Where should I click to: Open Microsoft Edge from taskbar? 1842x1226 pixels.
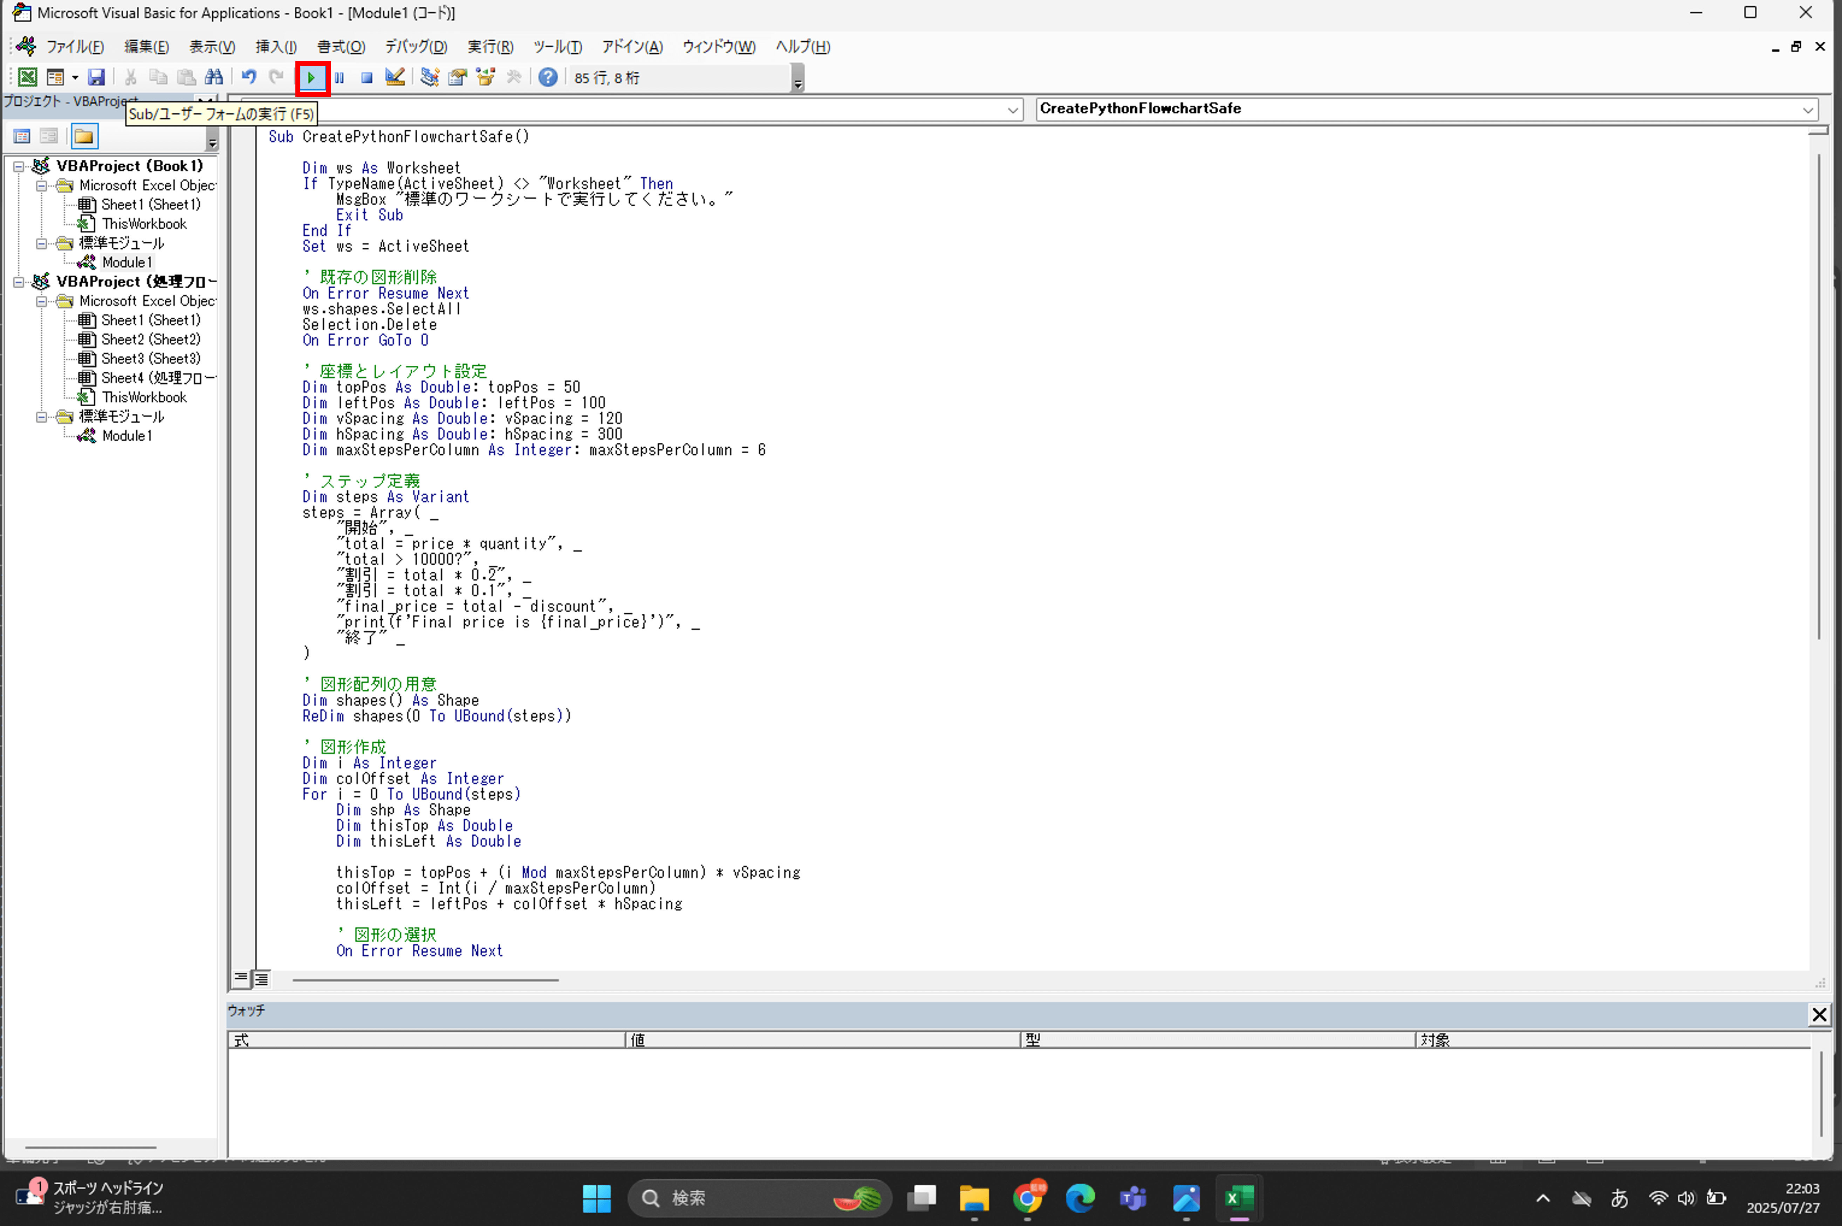click(1080, 1198)
